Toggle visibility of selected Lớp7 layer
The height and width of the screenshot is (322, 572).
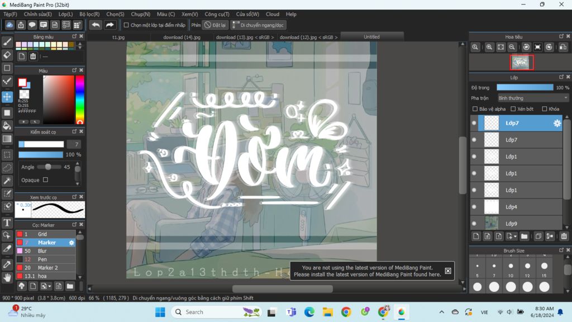coord(474,124)
